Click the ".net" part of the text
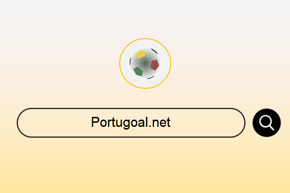290x193 pixels. (159, 123)
